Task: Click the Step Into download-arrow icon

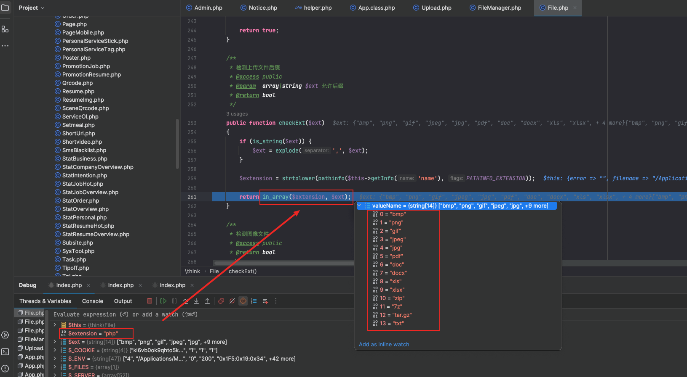Action: (x=196, y=301)
